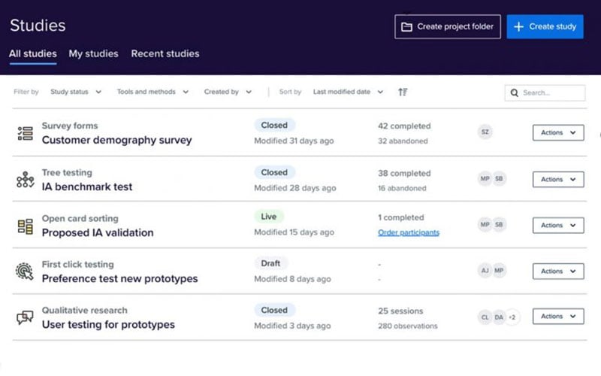The height and width of the screenshot is (376, 601).
Task: Click the Open card sorting icon
Action: click(25, 226)
